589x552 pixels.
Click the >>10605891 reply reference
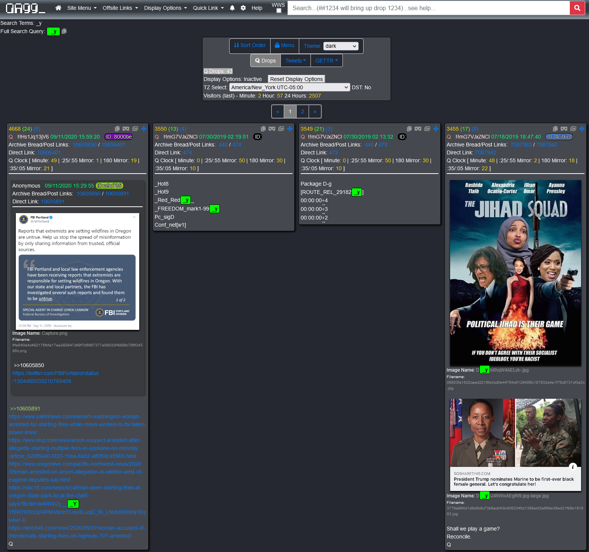point(25,409)
